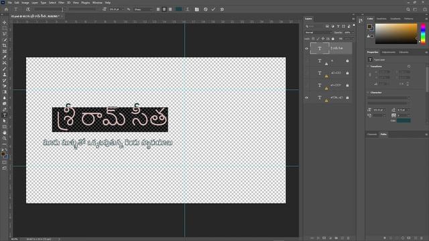Image resolution: width=429 pixels, height=241 pixels.
Task: Switch to the Swatches tab
Action: [x=381, y=19]
